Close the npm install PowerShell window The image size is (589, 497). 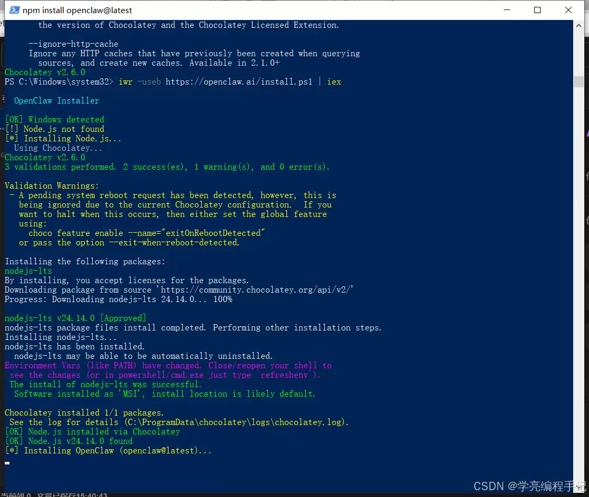point(568,10)
